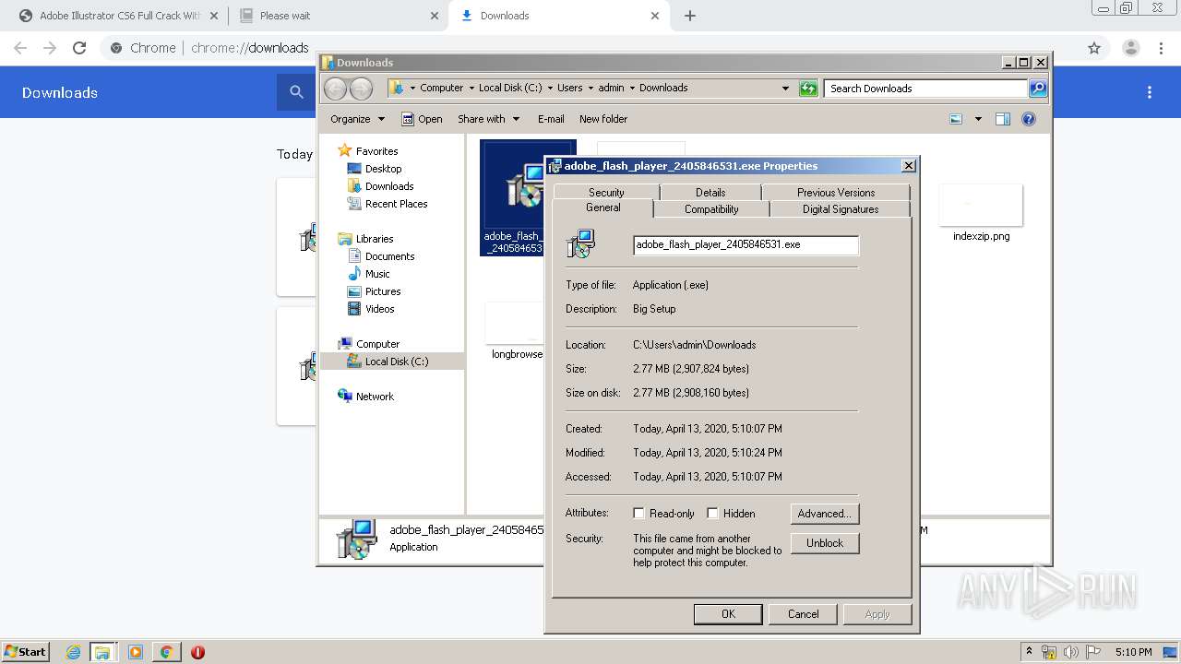The width and height of the screenshot is (1181, 664).
Task: Confirm Properties with OK button
Action: [728, 614]
